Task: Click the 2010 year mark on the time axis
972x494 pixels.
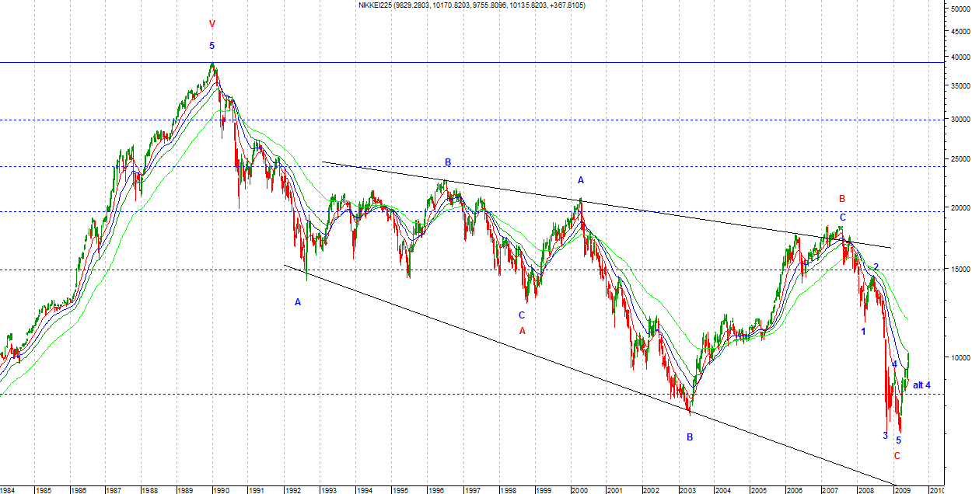Action: click(x=936, y=490)
